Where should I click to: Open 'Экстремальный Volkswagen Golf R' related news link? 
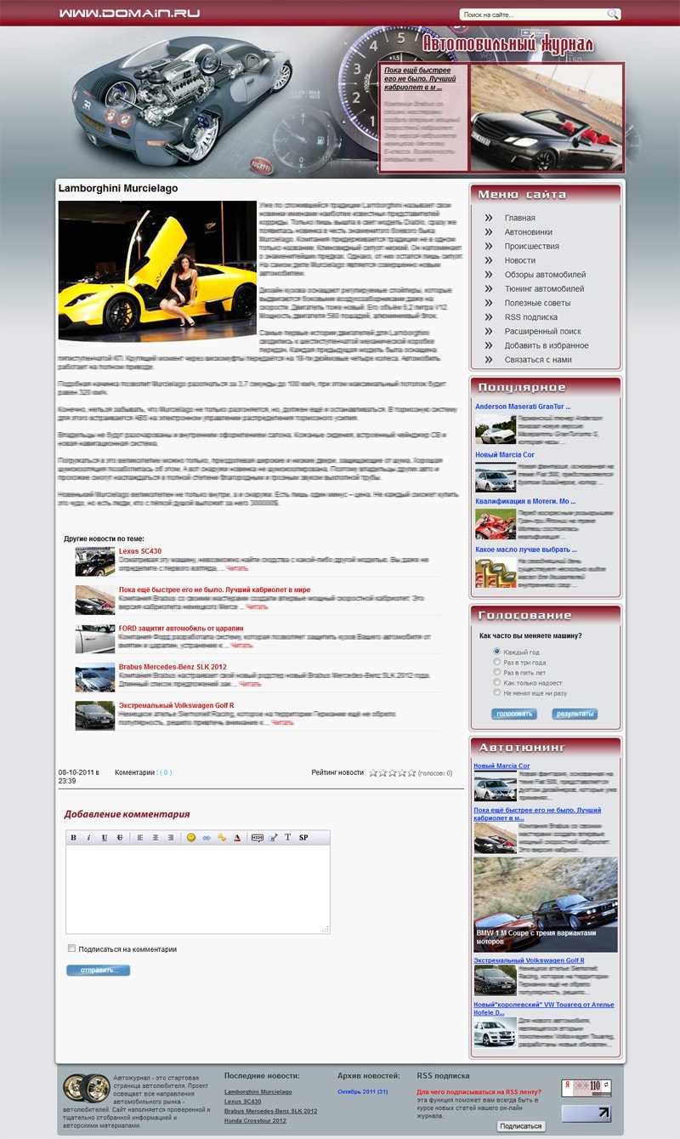click(176, 705)
